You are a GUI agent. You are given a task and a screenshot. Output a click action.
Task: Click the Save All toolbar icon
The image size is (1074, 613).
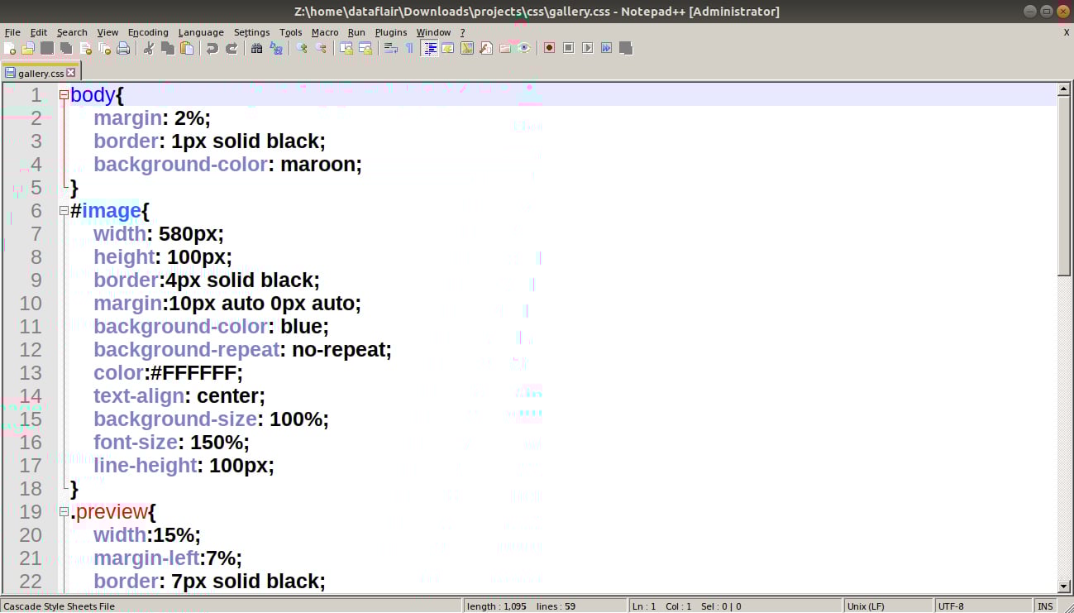(66, 48)
